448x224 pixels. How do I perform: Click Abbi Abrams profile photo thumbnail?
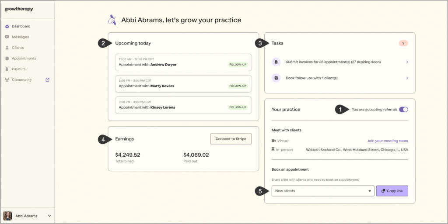coord(7,216)
